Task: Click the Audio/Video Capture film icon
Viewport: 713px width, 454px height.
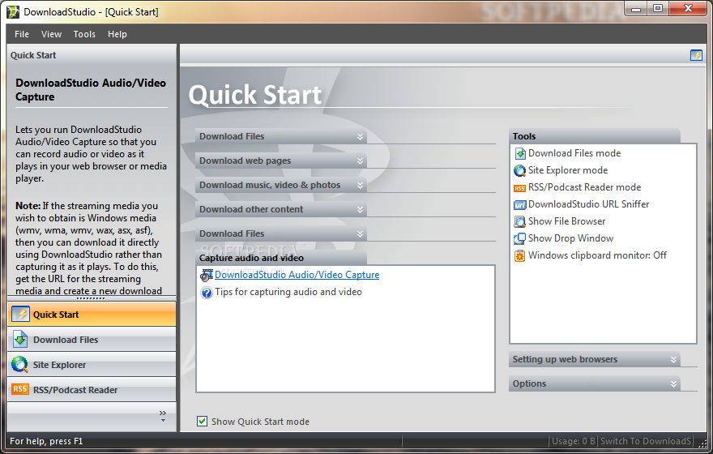Action: point(207,275)
